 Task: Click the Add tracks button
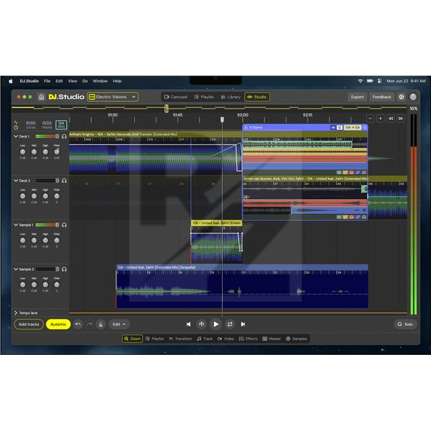pyautogui.click(x=29, y=325)
